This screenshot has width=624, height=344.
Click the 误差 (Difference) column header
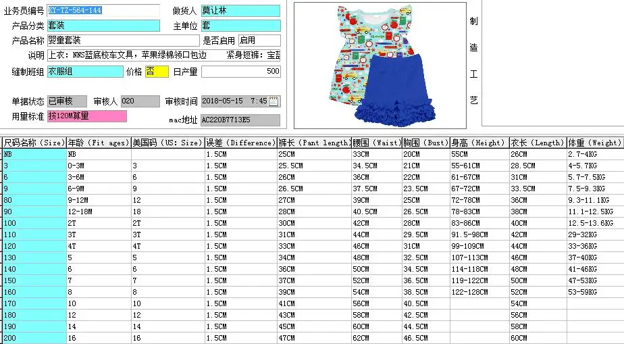(240, 143)
